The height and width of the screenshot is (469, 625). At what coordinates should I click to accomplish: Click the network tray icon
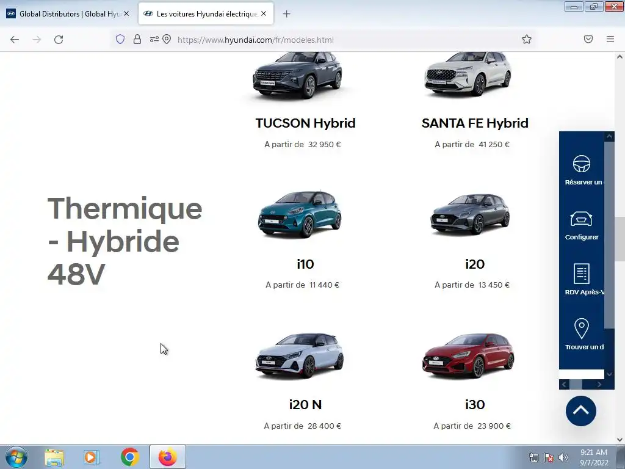533,457
